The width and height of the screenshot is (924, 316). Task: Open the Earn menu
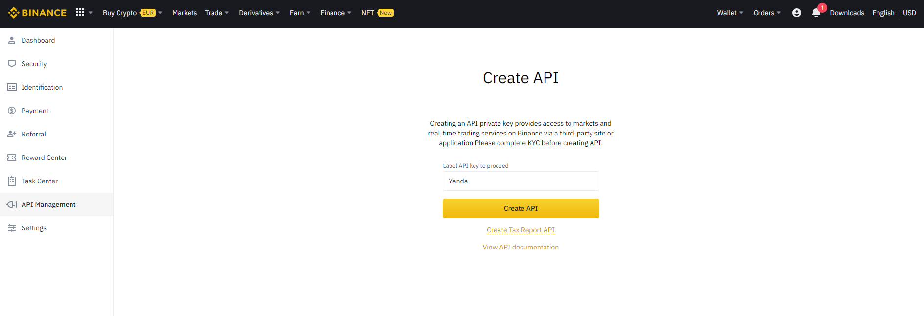pos(297,13)
